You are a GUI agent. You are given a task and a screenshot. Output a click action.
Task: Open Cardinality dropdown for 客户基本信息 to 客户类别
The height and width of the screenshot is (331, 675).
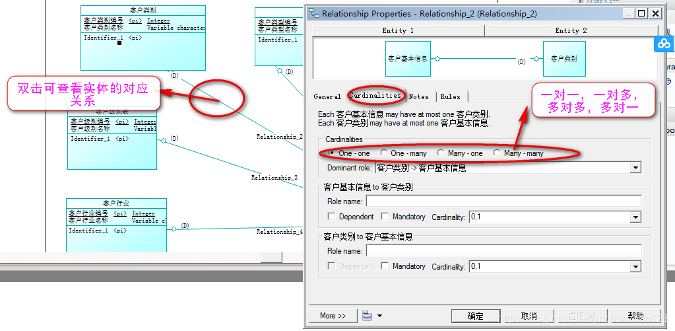635,217
